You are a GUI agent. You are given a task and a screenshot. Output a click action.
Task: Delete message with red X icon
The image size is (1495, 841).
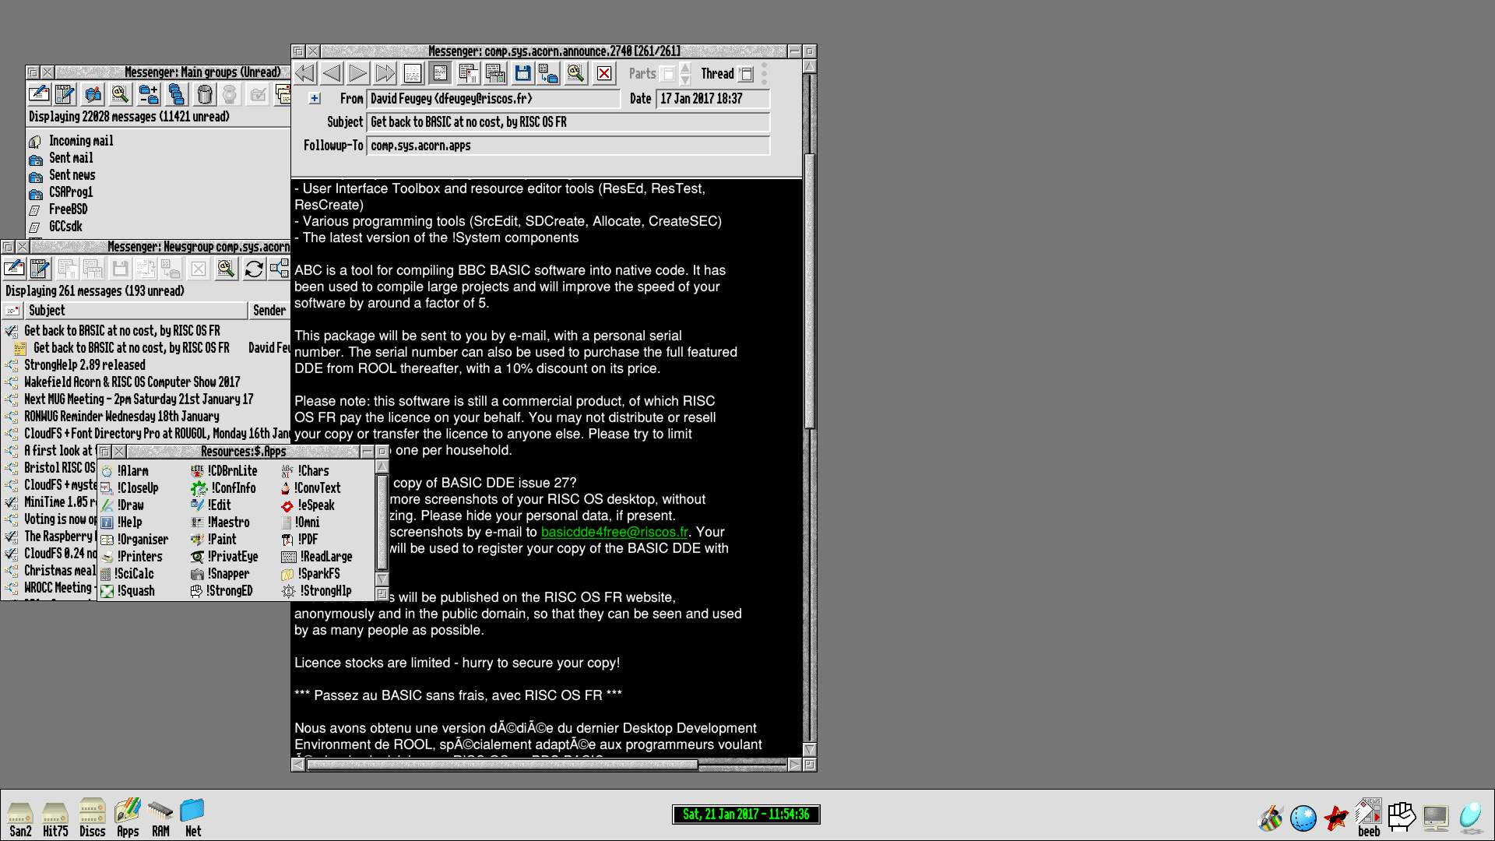[x=604, y=74]
